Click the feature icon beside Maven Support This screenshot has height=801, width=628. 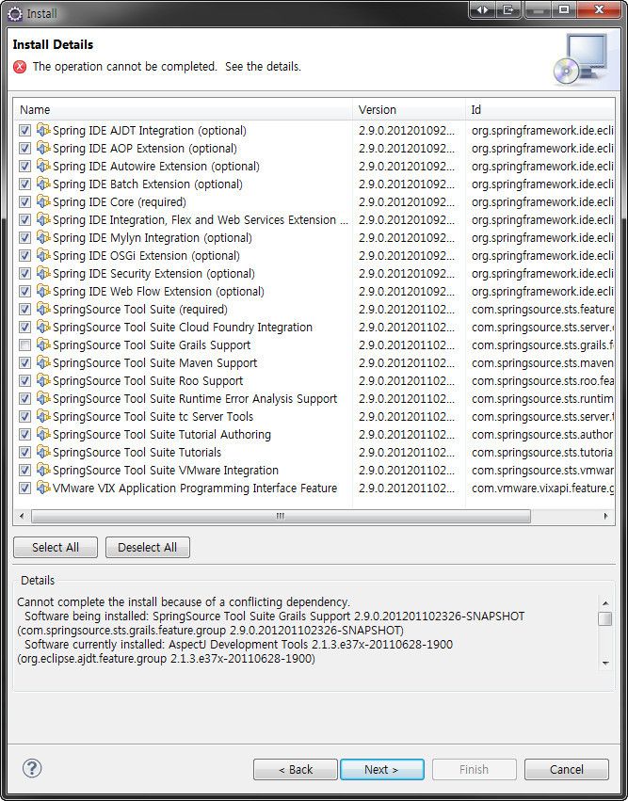43,362
